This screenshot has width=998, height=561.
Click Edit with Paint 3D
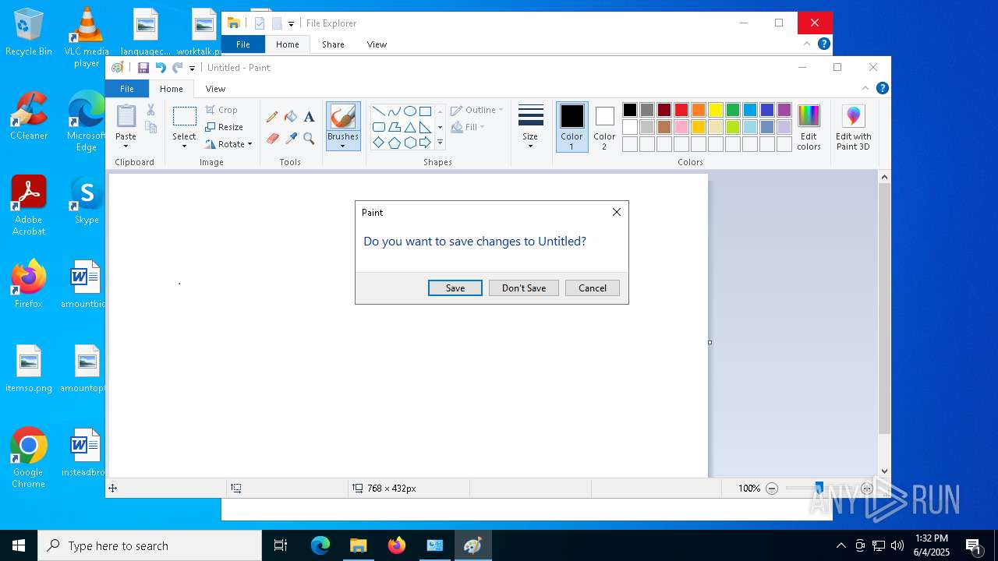click(853, 128)
